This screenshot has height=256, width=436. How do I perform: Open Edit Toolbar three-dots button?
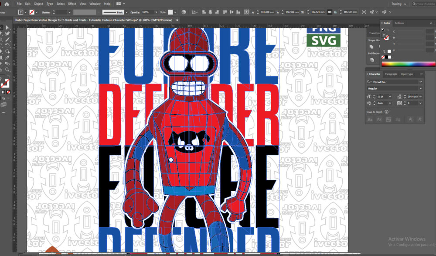coord(3,113)
